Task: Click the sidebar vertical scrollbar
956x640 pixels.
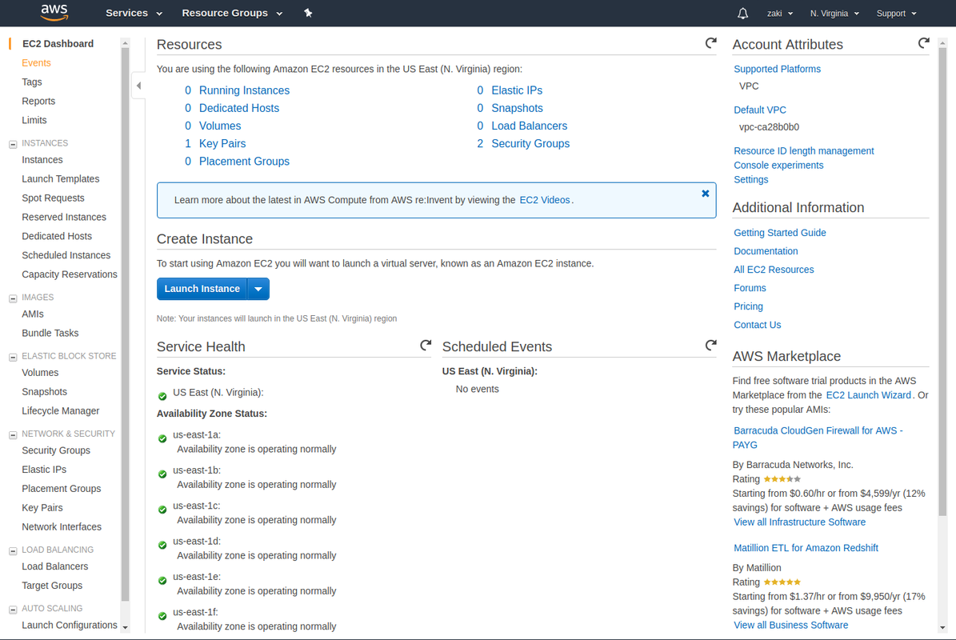Action: pos(125,324)
